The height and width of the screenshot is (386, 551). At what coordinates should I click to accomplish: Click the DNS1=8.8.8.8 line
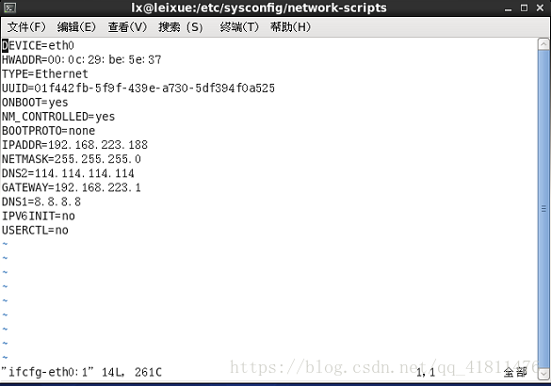(x=41, y=202)
